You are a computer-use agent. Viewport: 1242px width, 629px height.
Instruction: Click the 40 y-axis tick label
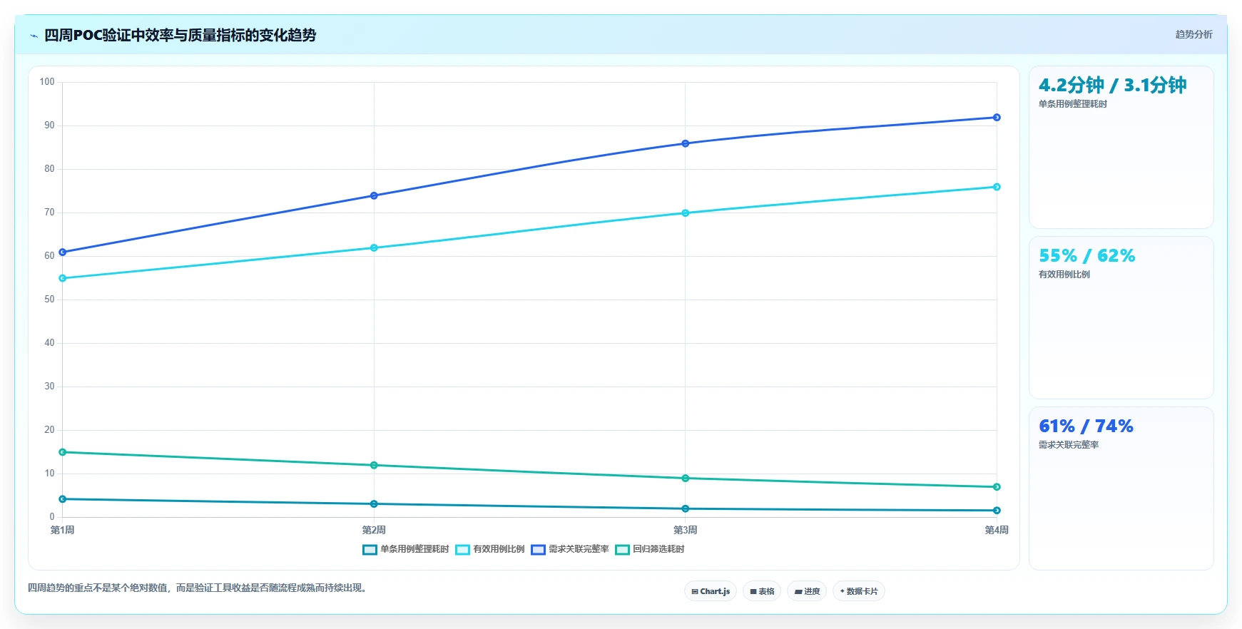coord(49,343)
